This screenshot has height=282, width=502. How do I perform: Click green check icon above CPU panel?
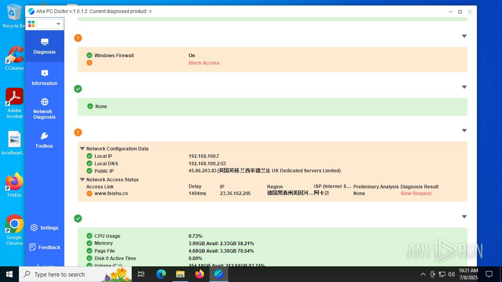[x=78, y=219]
